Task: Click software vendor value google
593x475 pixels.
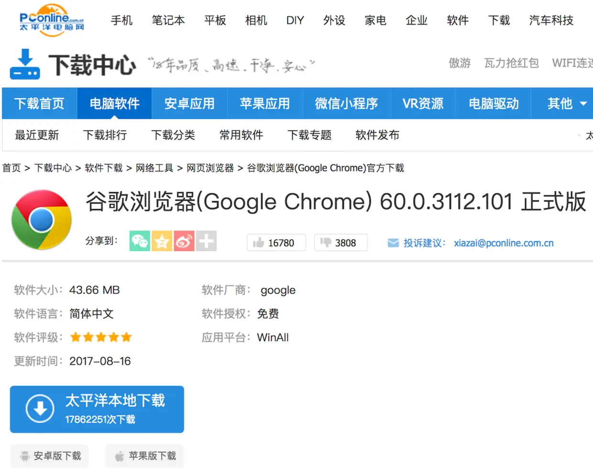Action: point(278,290)
